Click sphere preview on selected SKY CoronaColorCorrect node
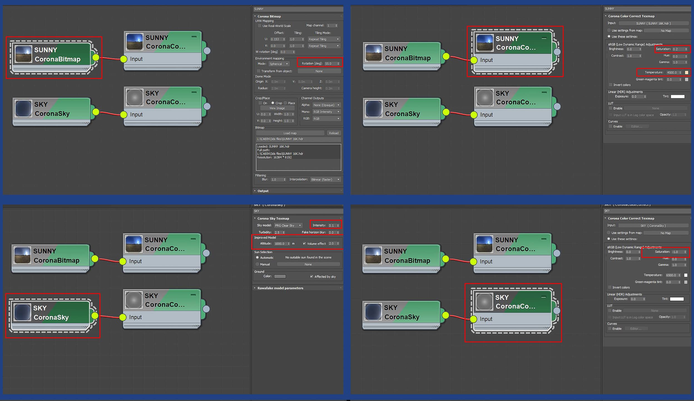The image size is (694, 401). tap(484, 302)
